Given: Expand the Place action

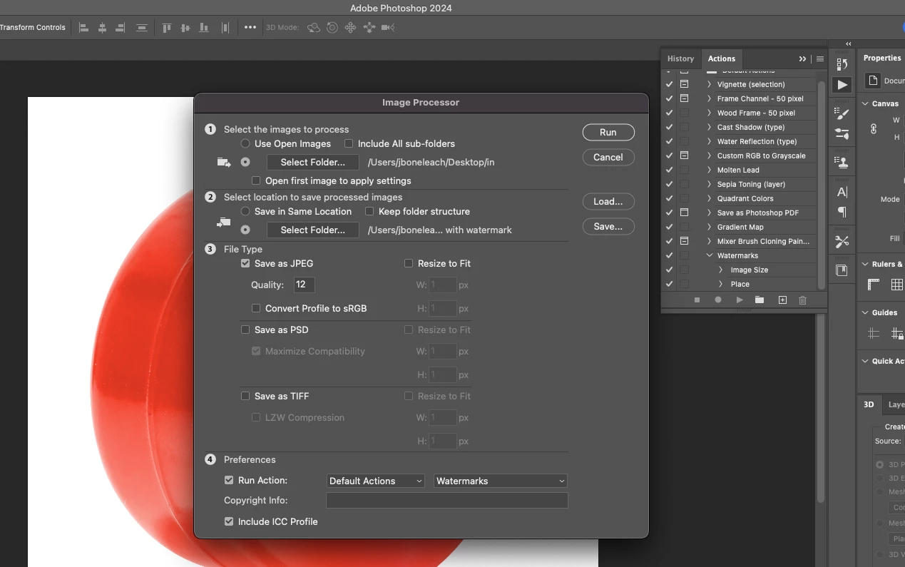Looking at the screenshot, I should (720, 284).
